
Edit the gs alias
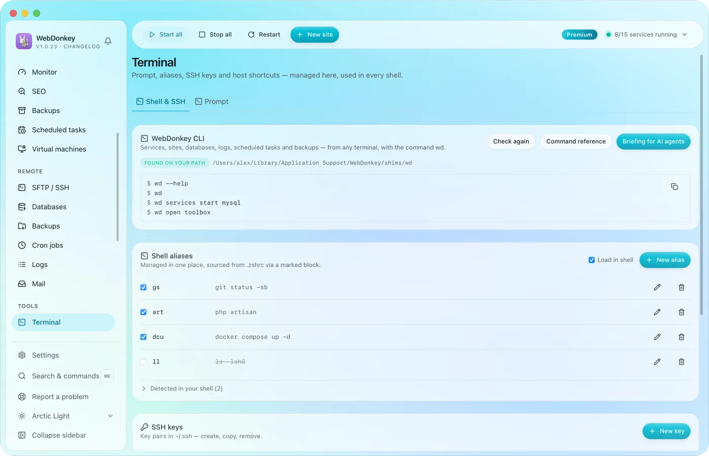pyautogui.click(x=657, y=287)
